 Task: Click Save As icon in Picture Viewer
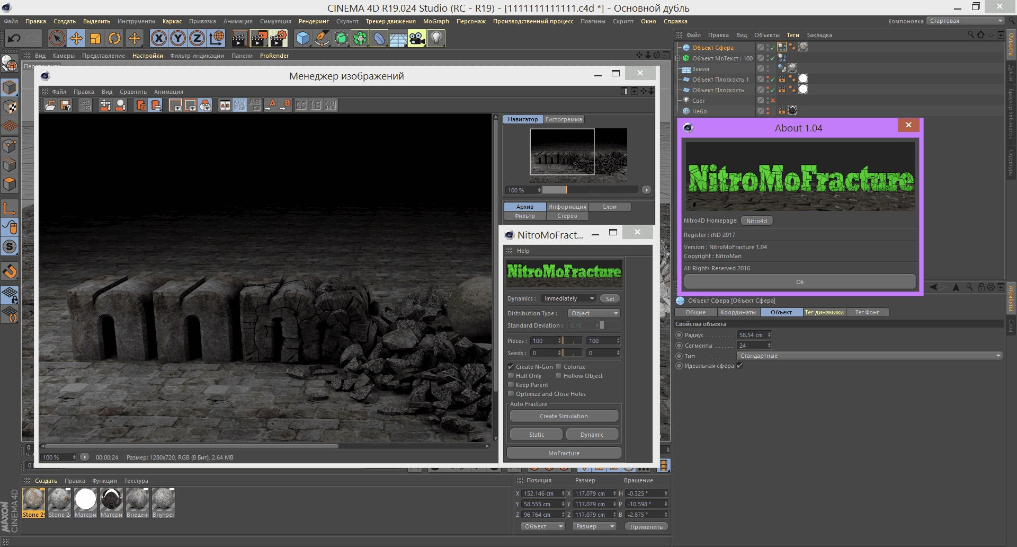click(x=66, y=105)
